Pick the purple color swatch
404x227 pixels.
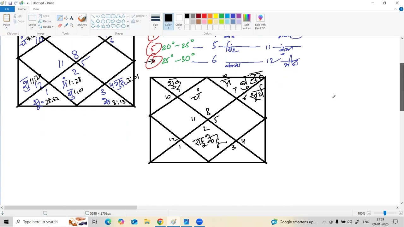tap(239, 16)
